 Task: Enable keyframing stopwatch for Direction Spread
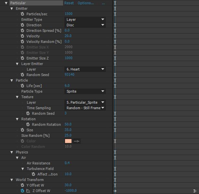[x=22, y=31]
